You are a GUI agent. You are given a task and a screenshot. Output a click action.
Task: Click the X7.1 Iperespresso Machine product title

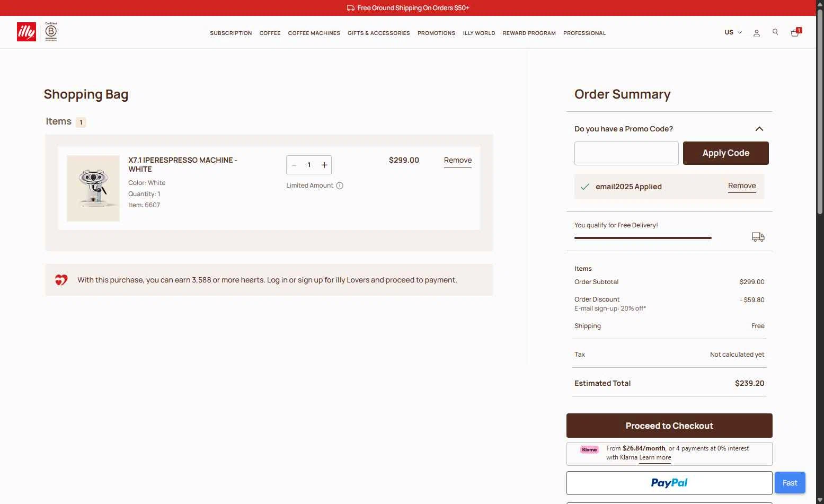(183, 164)
